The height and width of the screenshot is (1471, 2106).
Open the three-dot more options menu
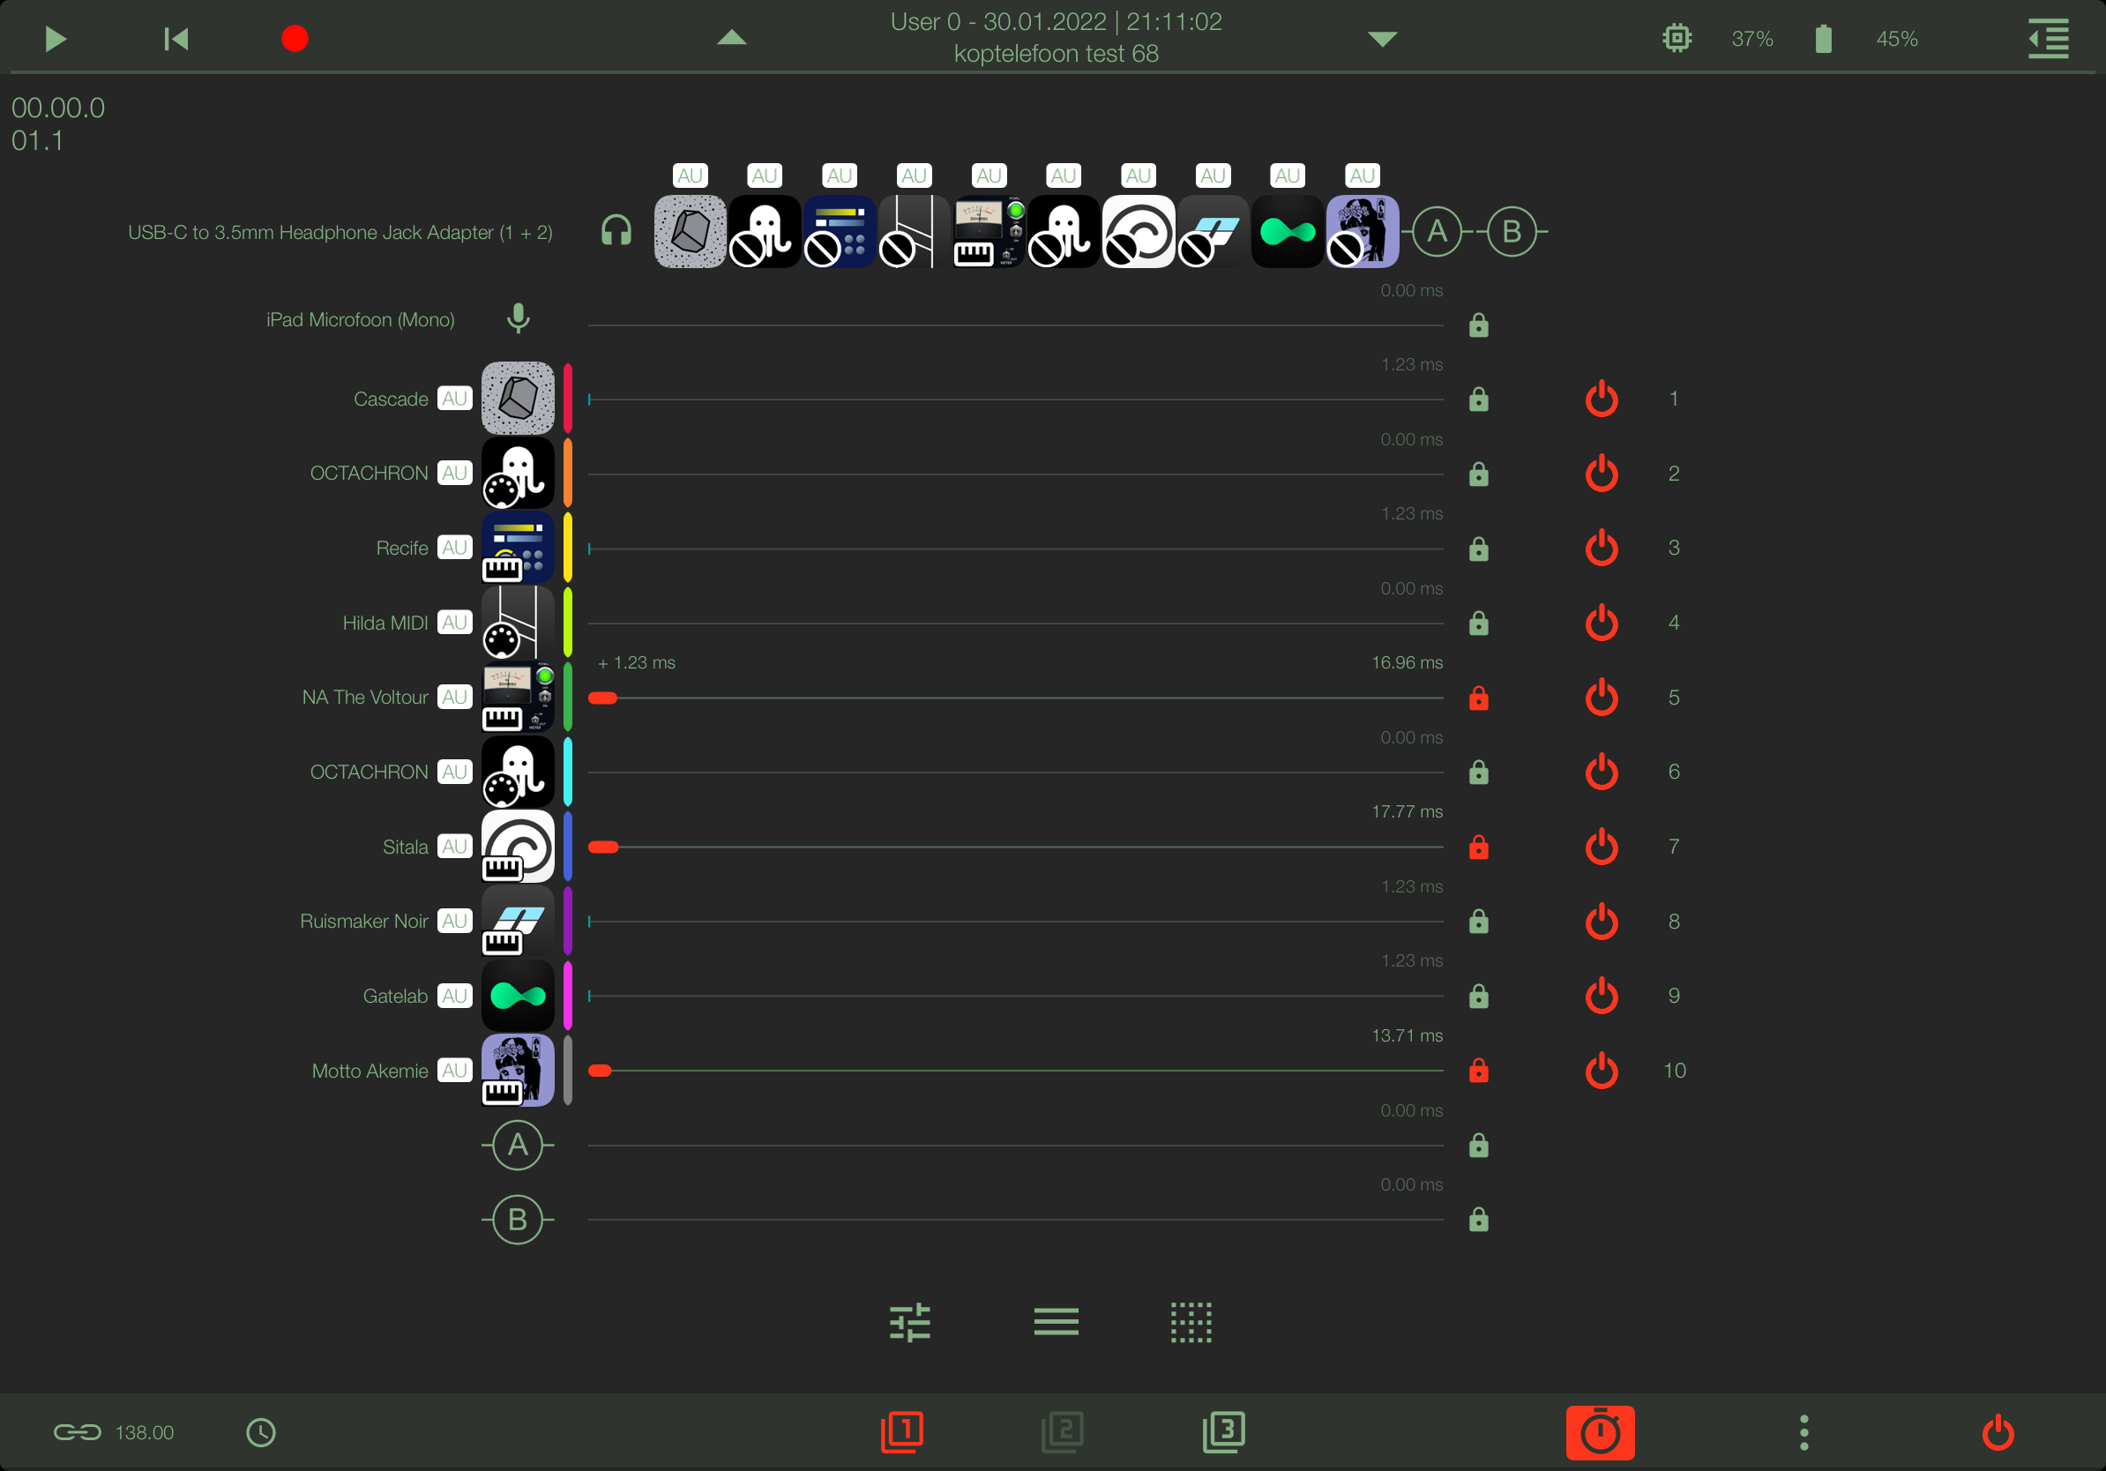click(x=1804, y=1431)
